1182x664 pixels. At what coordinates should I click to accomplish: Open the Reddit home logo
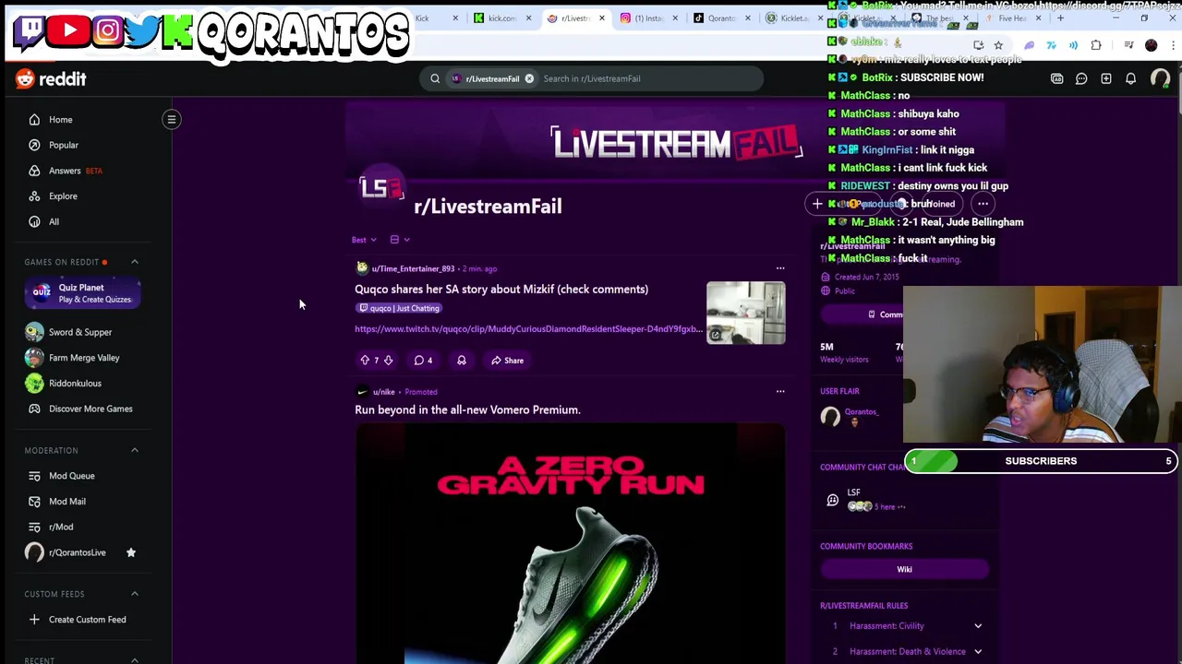[51, 79]
